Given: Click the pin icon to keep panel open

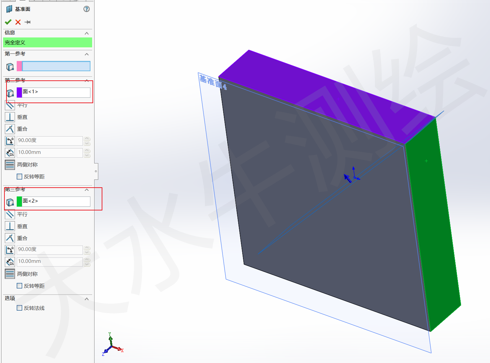Looking at the screenshot, I should pos(28,22).
